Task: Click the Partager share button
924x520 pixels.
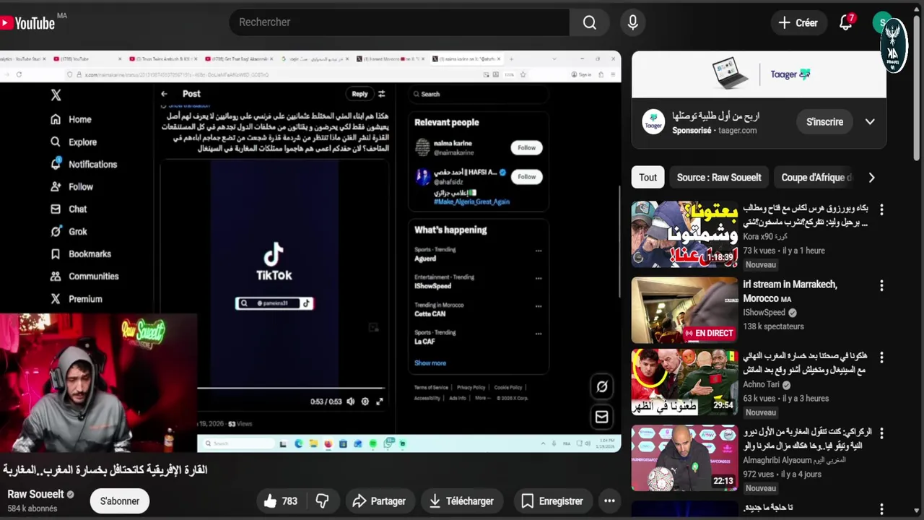Action: [379, 500]
